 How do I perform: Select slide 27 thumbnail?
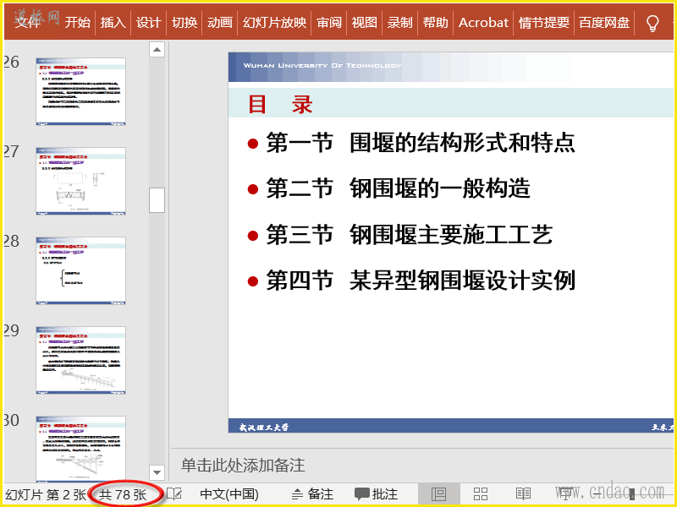[x=80, y=181]
